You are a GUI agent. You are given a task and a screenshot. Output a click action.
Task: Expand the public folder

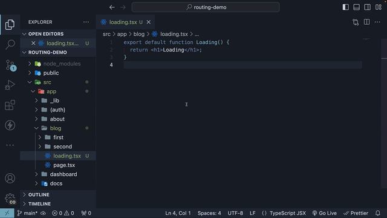coord(58,73)
